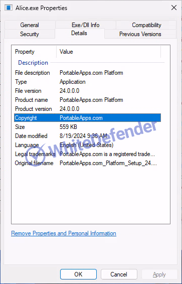The height and width of the screenshot is (284, 182).
Task: Click the 8/19/2024 9:36 AM value
Action: coord(83,136)
